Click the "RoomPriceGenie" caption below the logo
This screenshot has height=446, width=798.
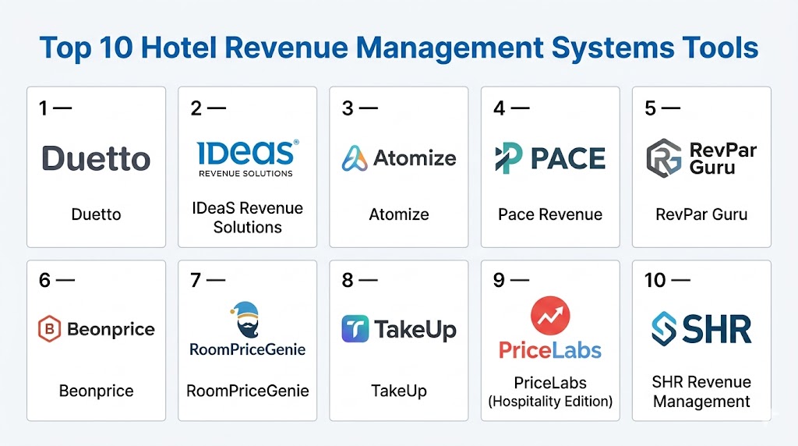click(x=248, y=391)
